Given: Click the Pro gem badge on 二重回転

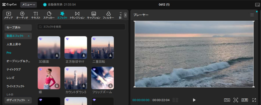Looking at the screenshot, I should click(x=94, y=39).
